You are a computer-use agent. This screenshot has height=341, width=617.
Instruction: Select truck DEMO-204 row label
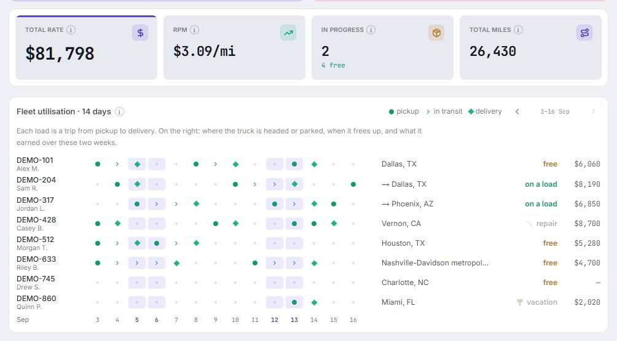(36, 180)
